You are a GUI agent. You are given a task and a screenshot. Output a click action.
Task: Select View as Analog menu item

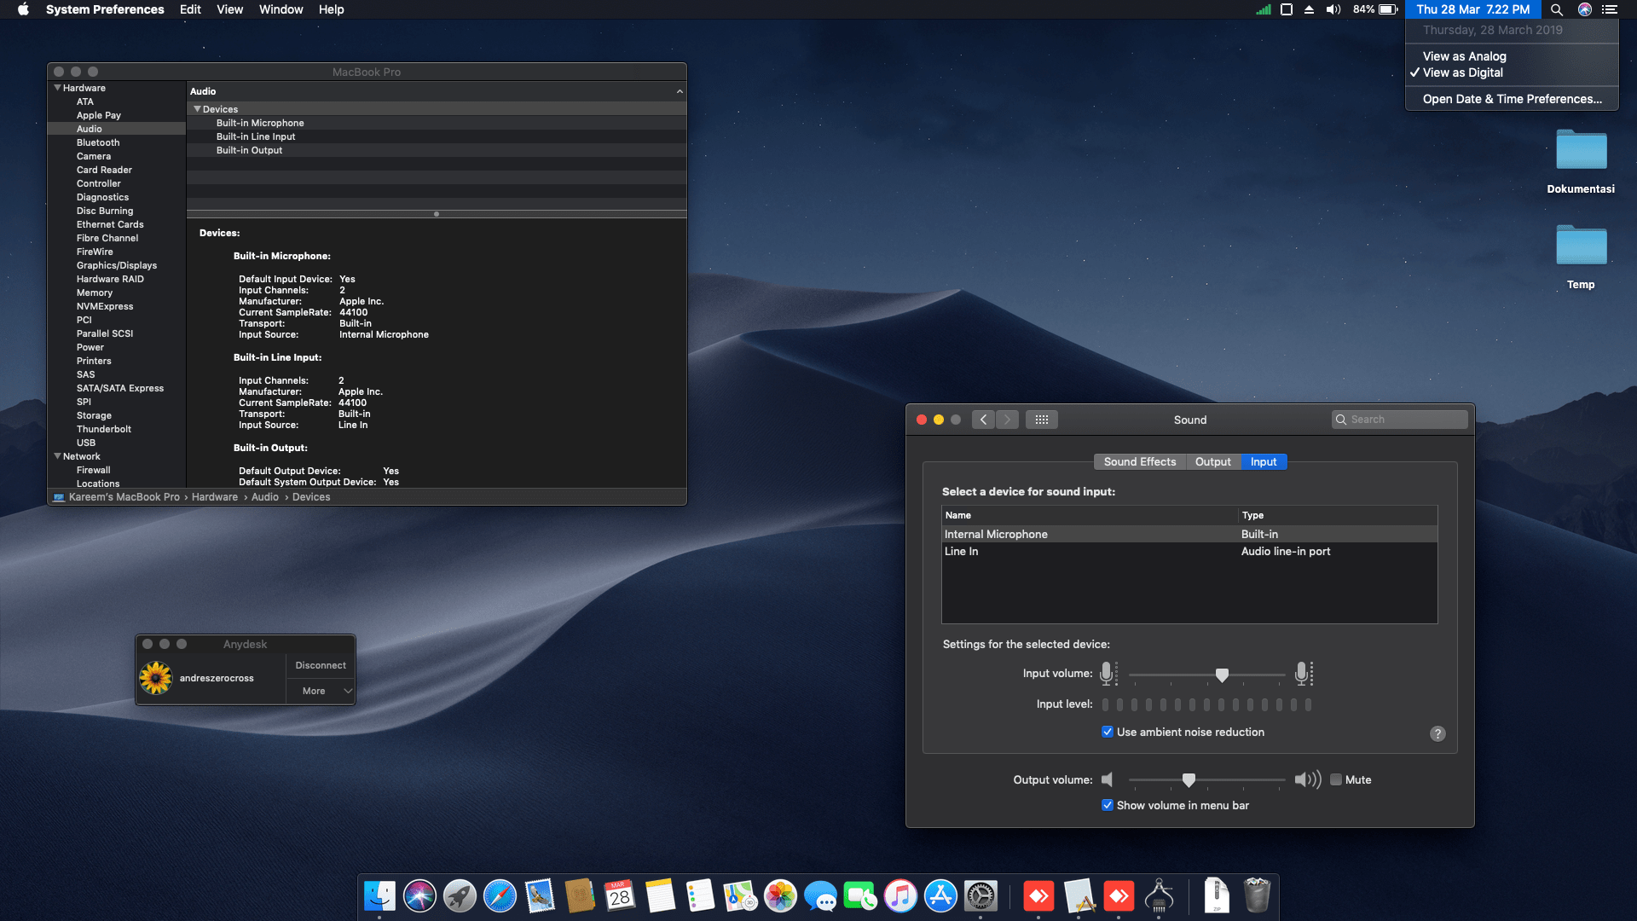coord(1464,56)
